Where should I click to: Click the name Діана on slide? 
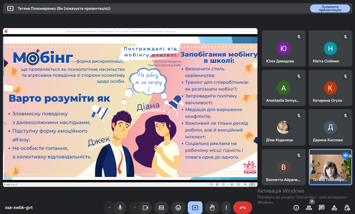148,107
